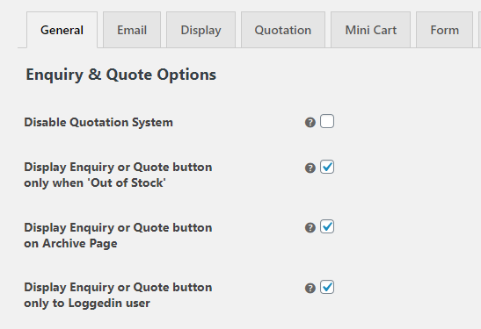The width and height of the screenshot is (481, 329).
Task: Open the Display settings tab
Action: (200, 30)
